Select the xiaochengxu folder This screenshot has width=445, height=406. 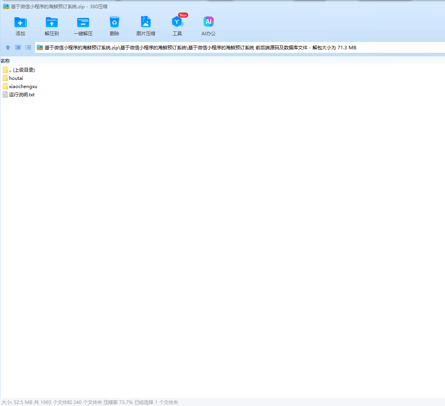coord(20,87)
